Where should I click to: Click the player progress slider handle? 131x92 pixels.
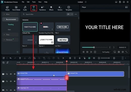tap(94, 47)
